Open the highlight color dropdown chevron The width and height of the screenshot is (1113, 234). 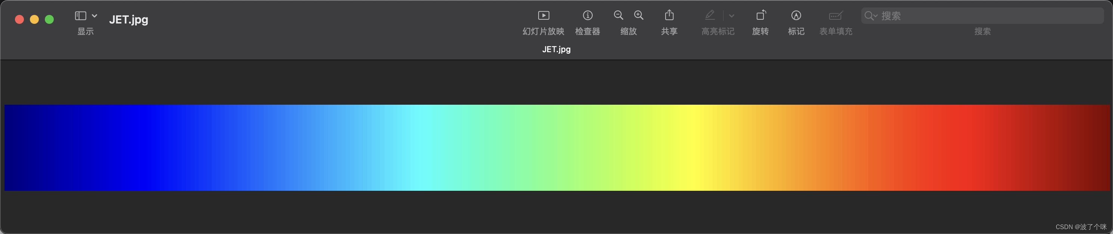coord(732,16)
